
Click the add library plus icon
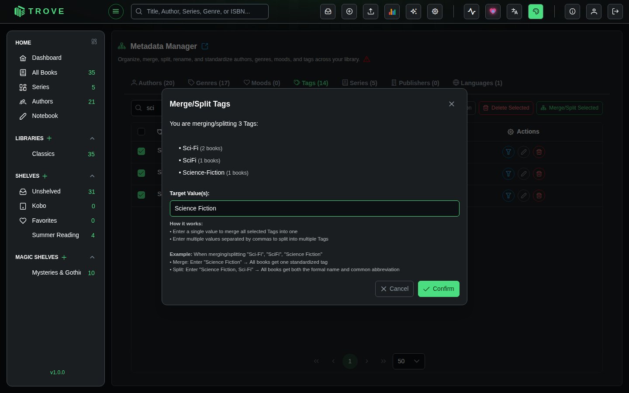pyautogui.click(x=49, y=138)
